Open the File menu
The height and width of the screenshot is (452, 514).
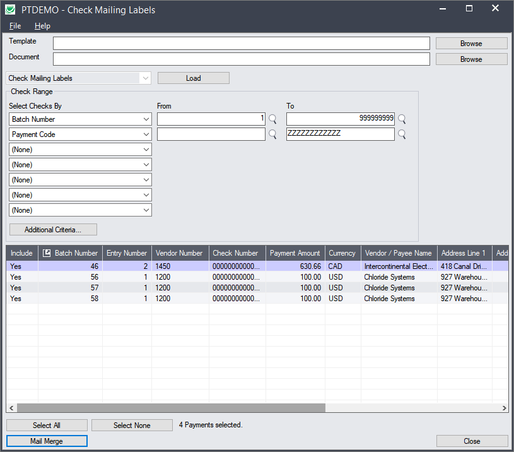point(15,26)
